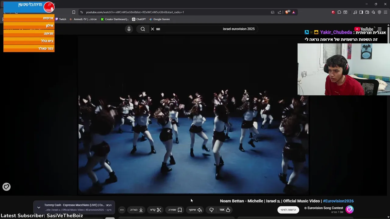
Task: Select alert area חניתה
Action: point(29,33)
